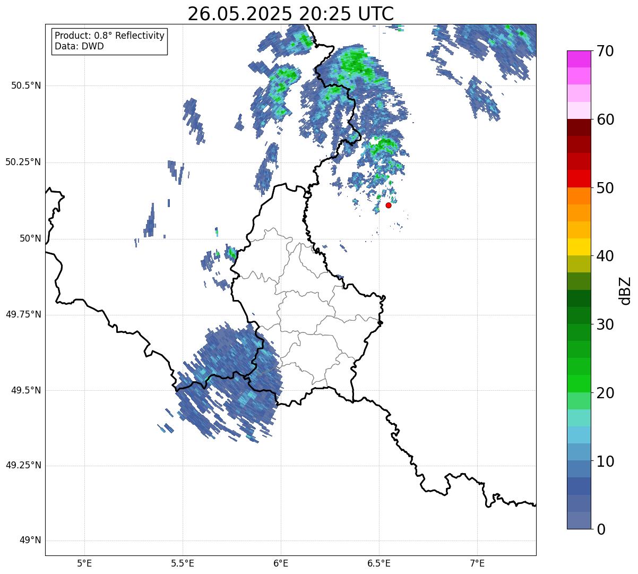This screenshot has height=574, width=638.
Task: Click the longitude label 6.5°E
Action: click(379, 563)
